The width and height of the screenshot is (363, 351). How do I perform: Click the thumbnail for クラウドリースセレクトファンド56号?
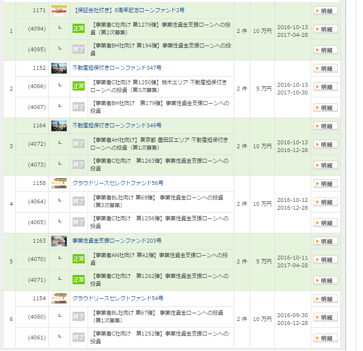click(x=59, y=183)
